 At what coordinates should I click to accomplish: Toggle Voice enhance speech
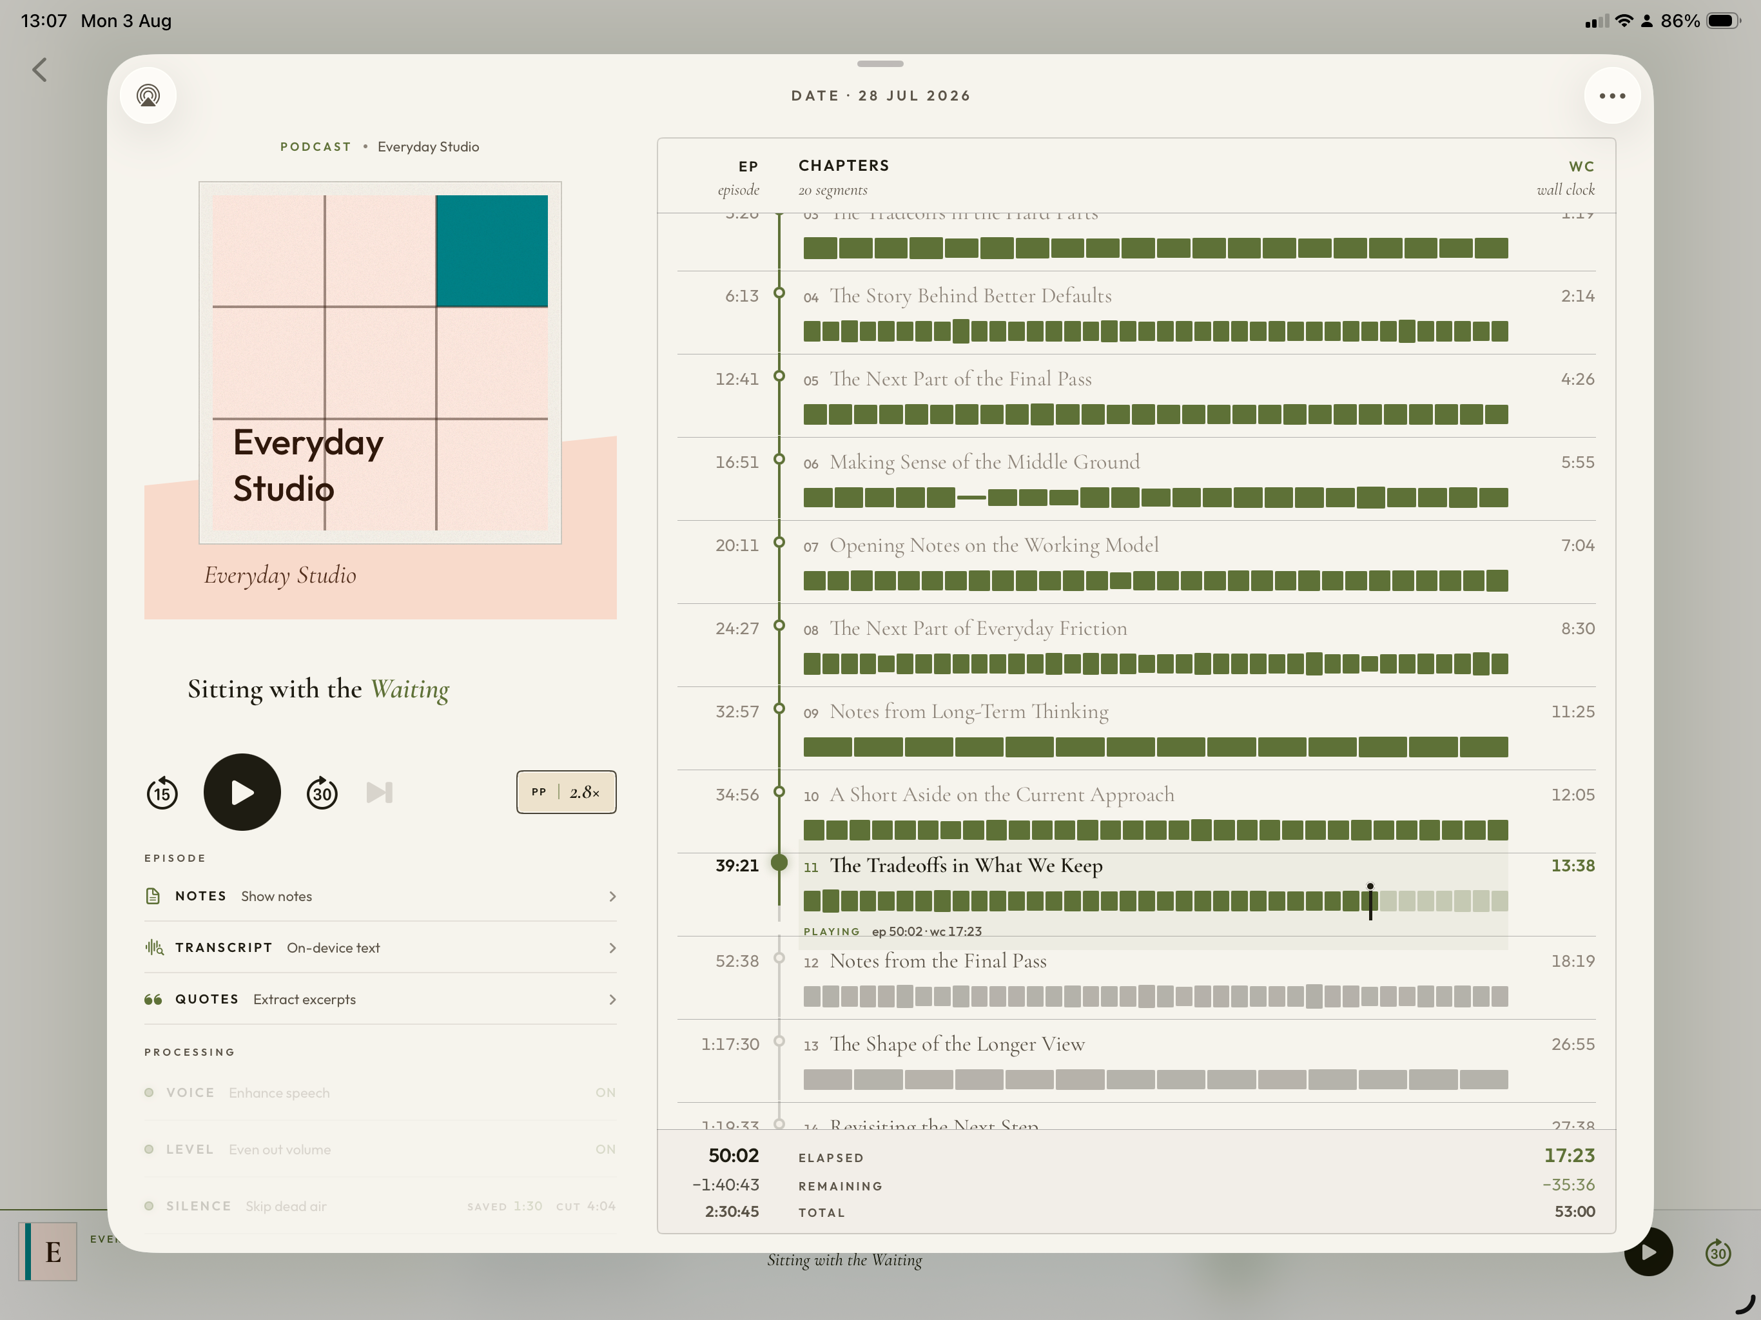coord(380,1092)
